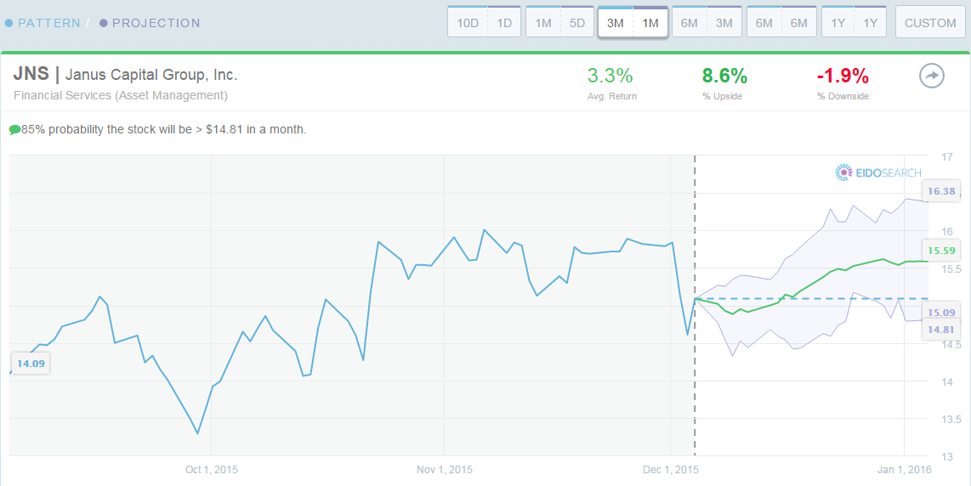This screenshot has height=486, width=971.
Task: Click the JNS ticker symbol
Action: (31, 76)
